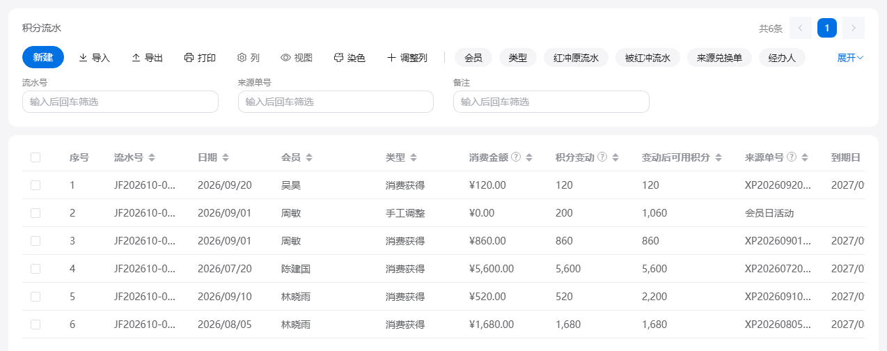Expand filters with the 展开 link
Image resolution: width=887 pixels, height=351 pixels.
pyautogui.click(x=850, y=58)
